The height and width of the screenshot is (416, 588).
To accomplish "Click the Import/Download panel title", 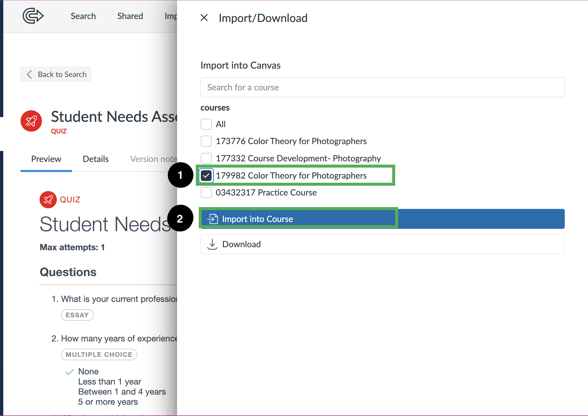I will pyautogui.click(x=263, y=18).
